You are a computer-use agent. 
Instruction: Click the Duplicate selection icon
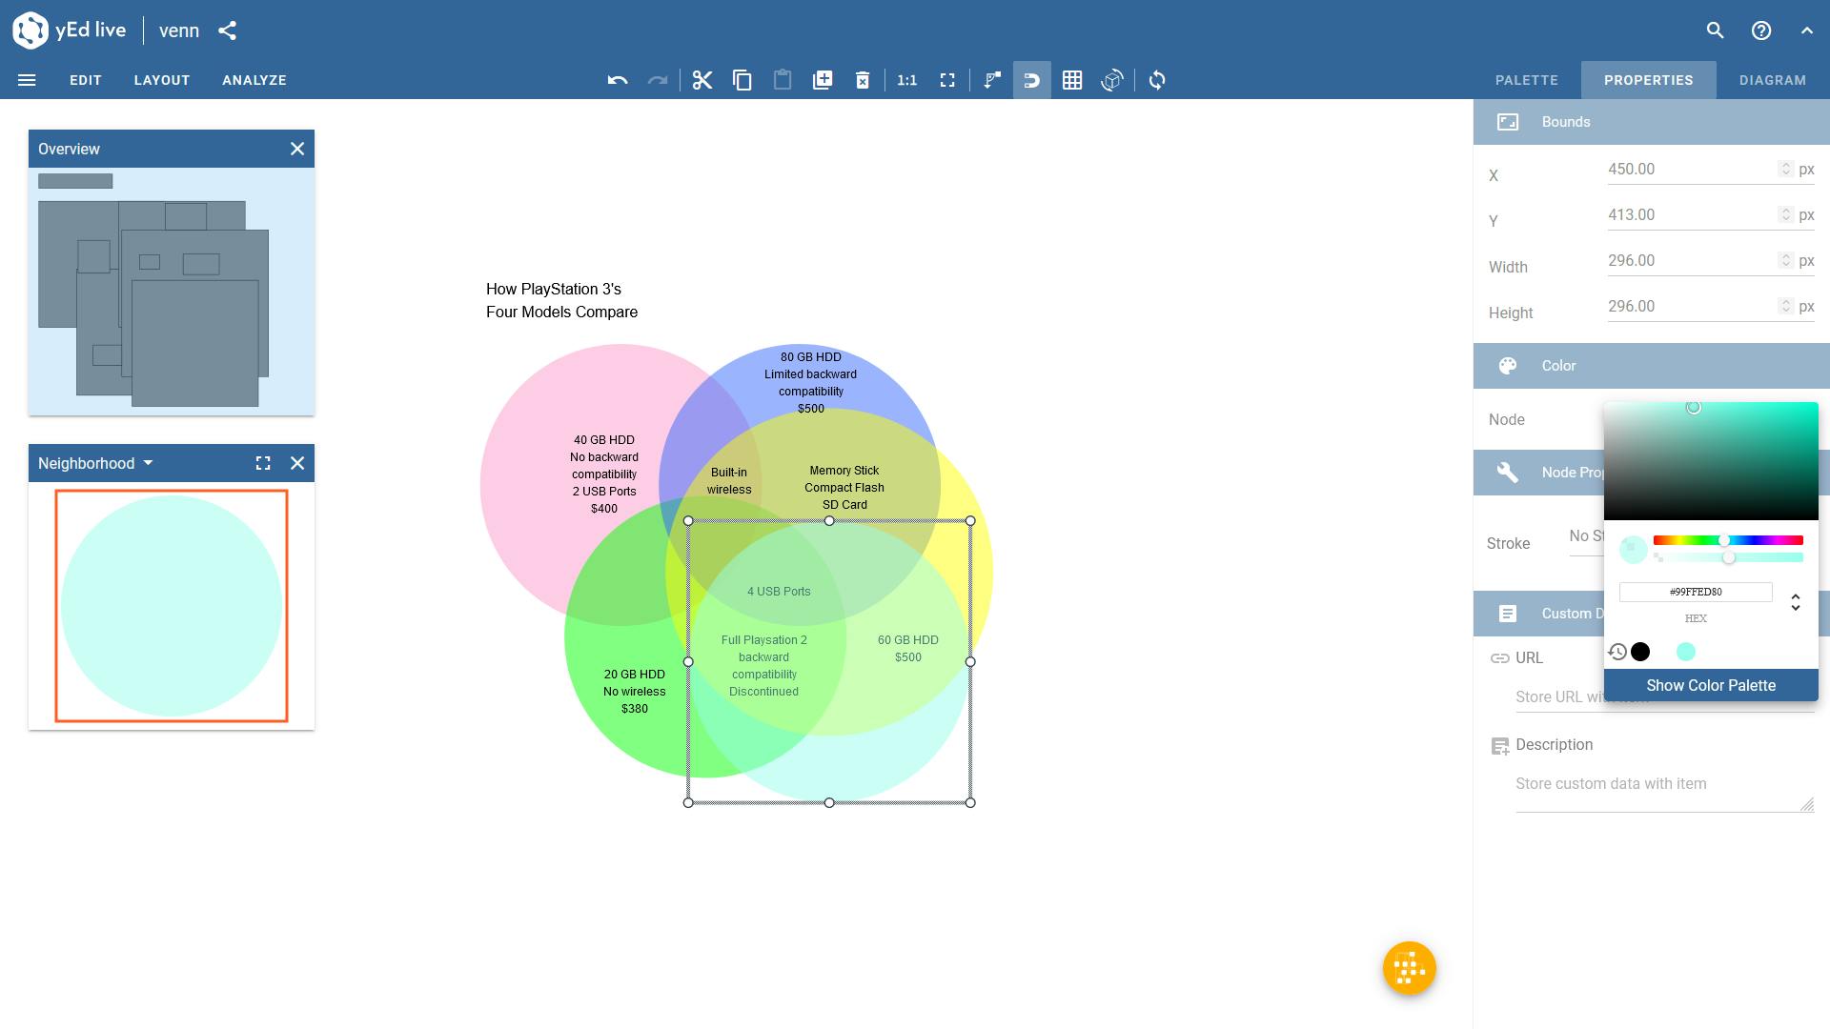pos(823,80)
